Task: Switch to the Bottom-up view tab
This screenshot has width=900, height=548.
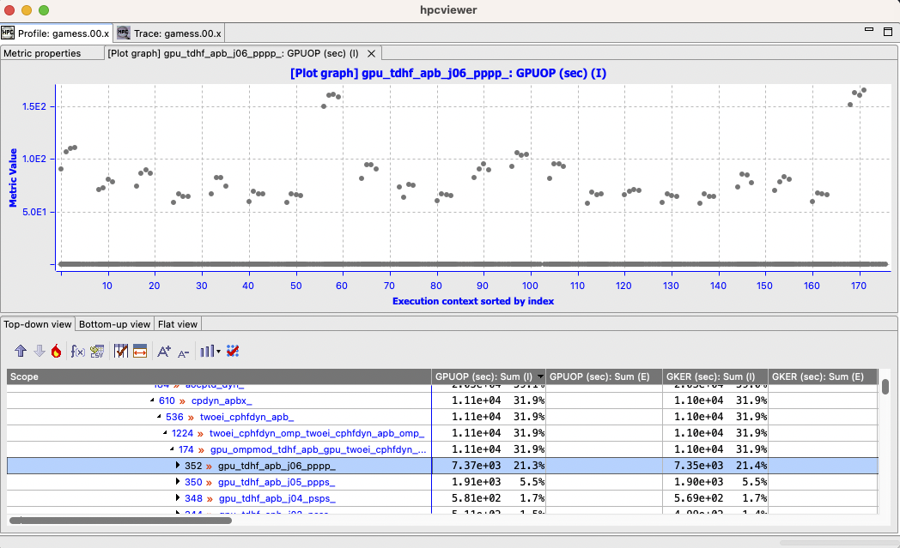Action: coord(114,324)
